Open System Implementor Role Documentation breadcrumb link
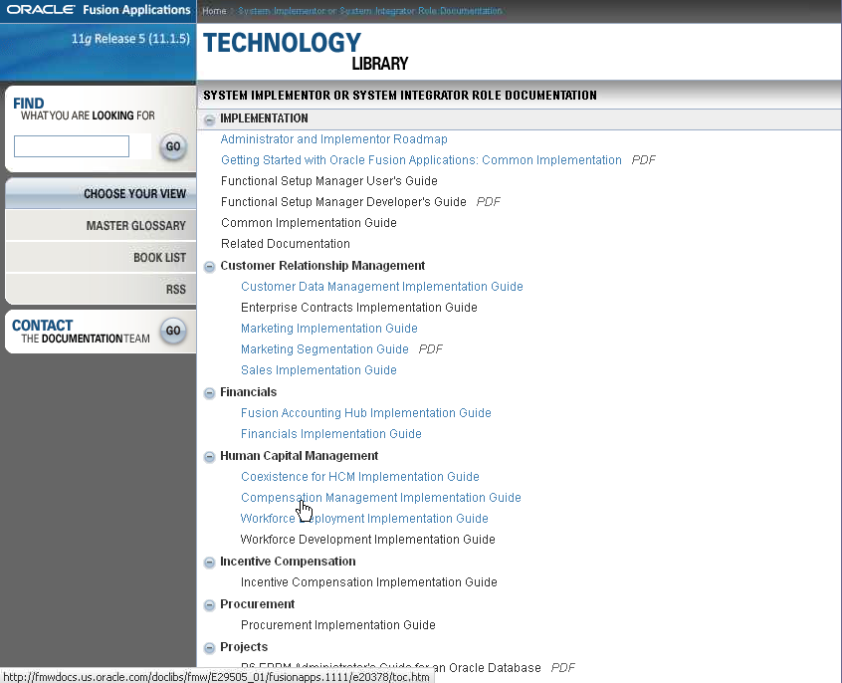This screenshot has height=683, width=842. pos(370,11)
